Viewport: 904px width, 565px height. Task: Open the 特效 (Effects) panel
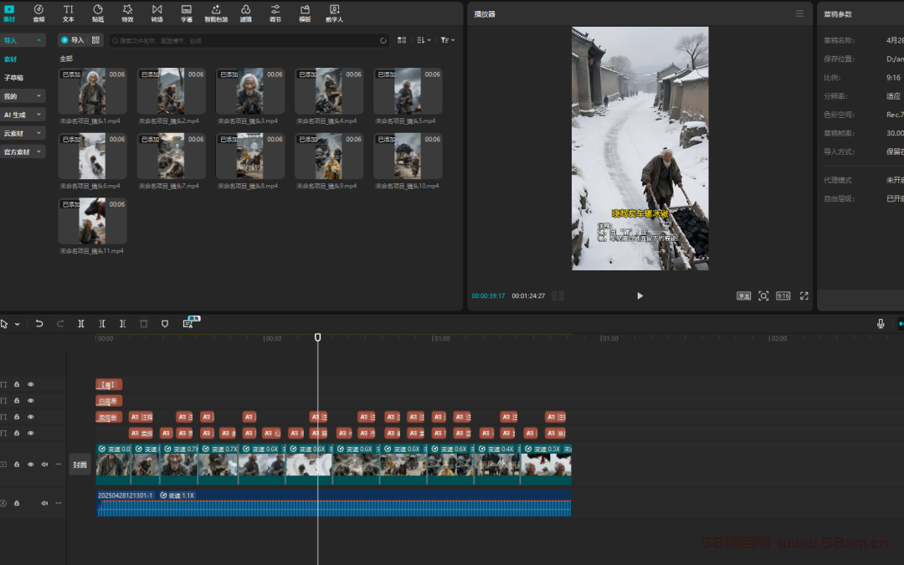[127, 13]
